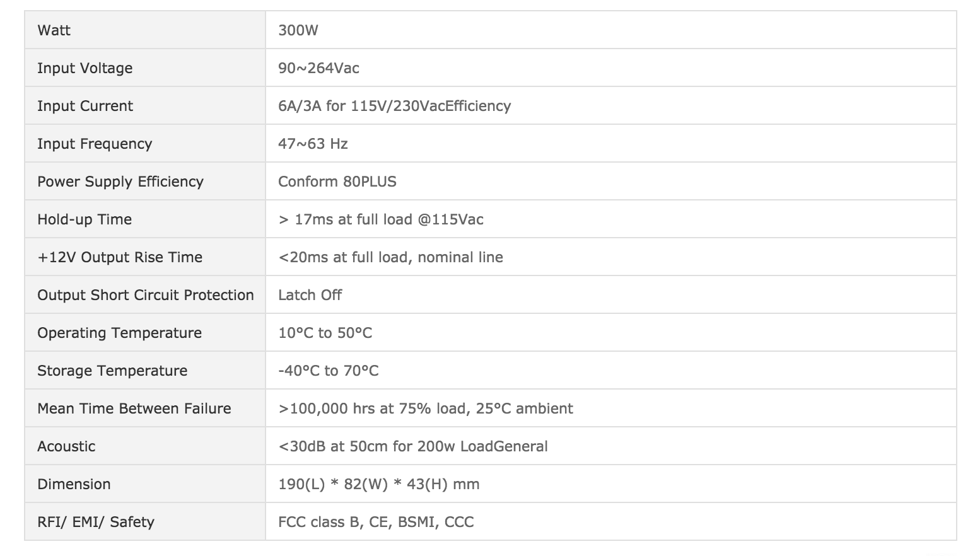
Task: Select the Operating Temperature label
Action: [119, 333]
